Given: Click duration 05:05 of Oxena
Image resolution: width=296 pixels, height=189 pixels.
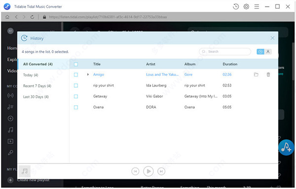Looking at the screenshot, I should [227, 107].
